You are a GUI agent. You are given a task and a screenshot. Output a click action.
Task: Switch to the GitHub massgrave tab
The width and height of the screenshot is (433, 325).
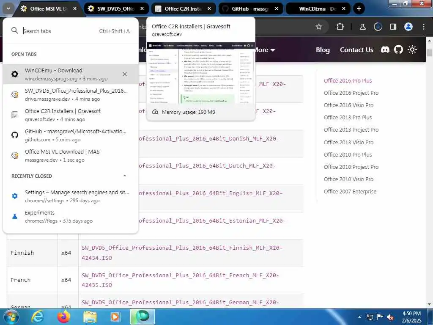250,8
